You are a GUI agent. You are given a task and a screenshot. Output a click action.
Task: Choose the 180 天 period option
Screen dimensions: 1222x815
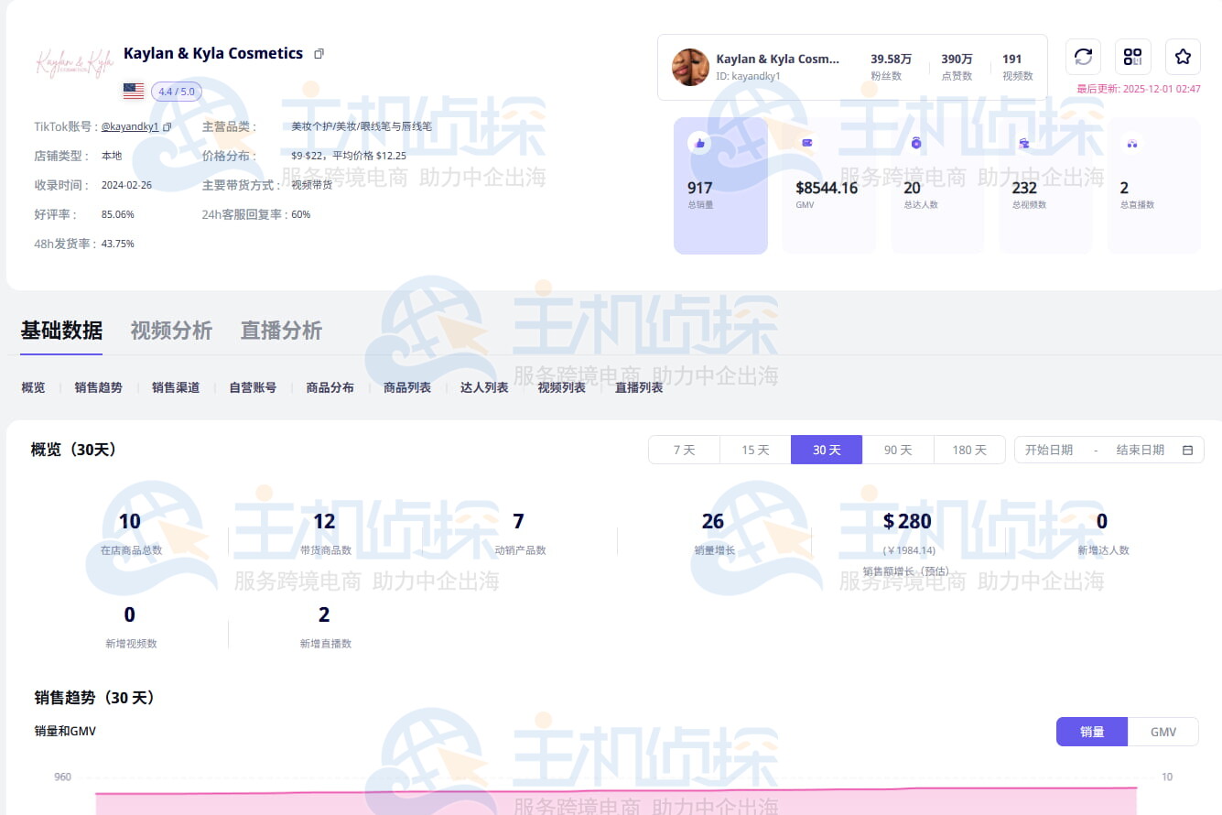point(969,450)
